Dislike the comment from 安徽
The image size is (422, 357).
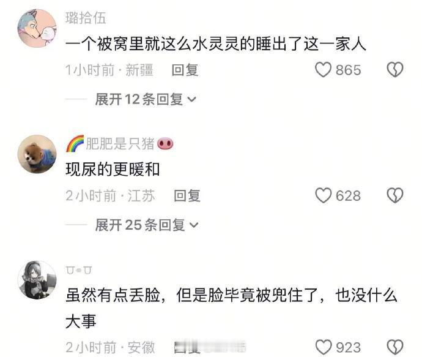[395, 347]
